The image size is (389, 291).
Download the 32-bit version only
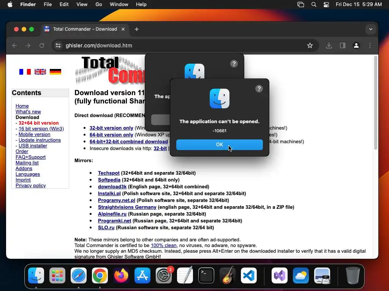(x=111, y=128)
